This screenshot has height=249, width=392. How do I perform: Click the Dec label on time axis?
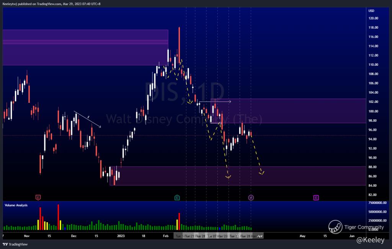pyautogui.click(x=74, y=236)
